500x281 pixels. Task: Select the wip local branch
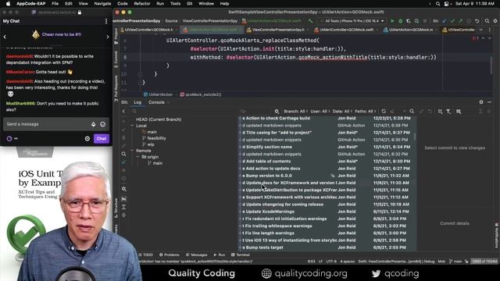click(x=151, y=144)
